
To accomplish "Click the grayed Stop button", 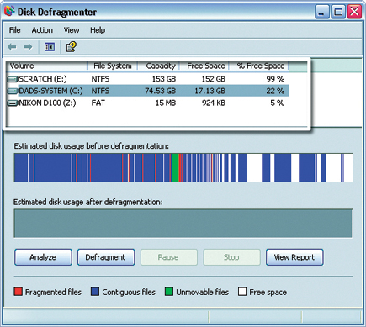I will (231, 257).
